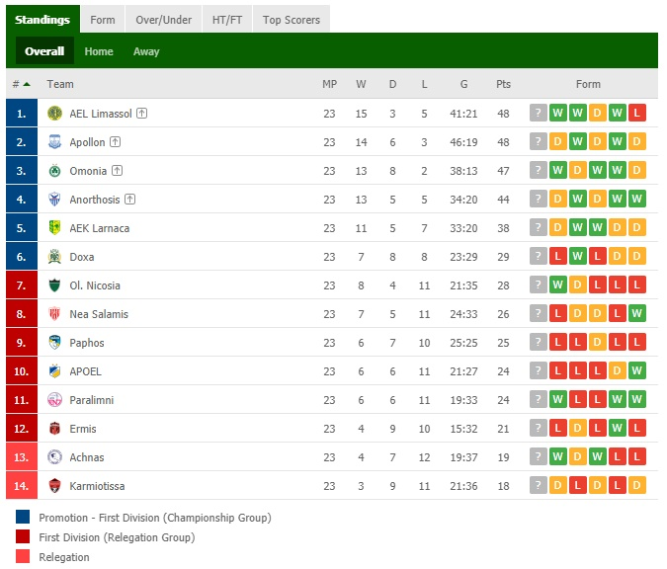Click the APOEL club crest
The image size is (667, 569).
coord(54,370)
